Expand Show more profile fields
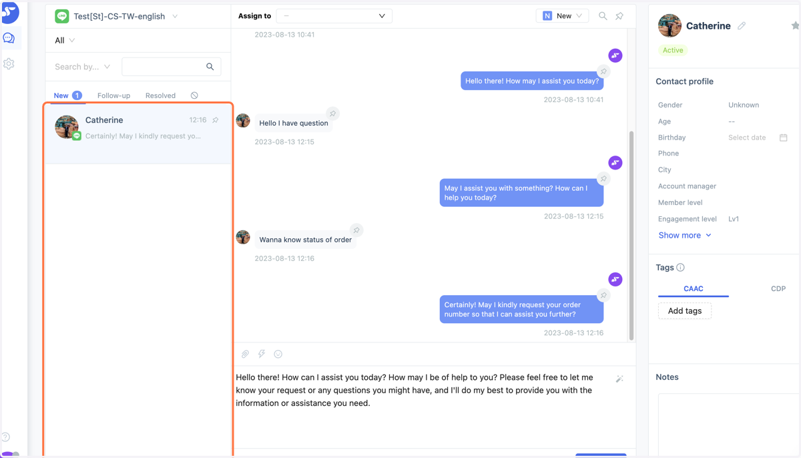 pyautogui.click(x=685, y=236)
